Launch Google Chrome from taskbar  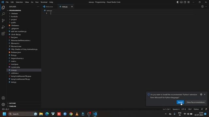[71, 114]
